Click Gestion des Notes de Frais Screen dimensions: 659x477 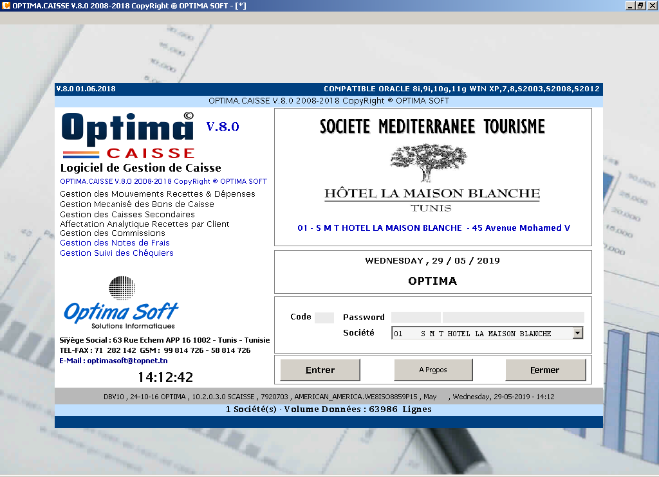point(115,243)
